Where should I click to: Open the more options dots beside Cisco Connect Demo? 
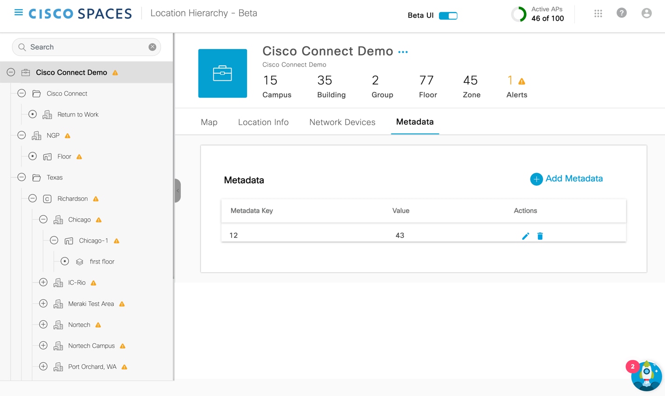[x=403, y=52]
